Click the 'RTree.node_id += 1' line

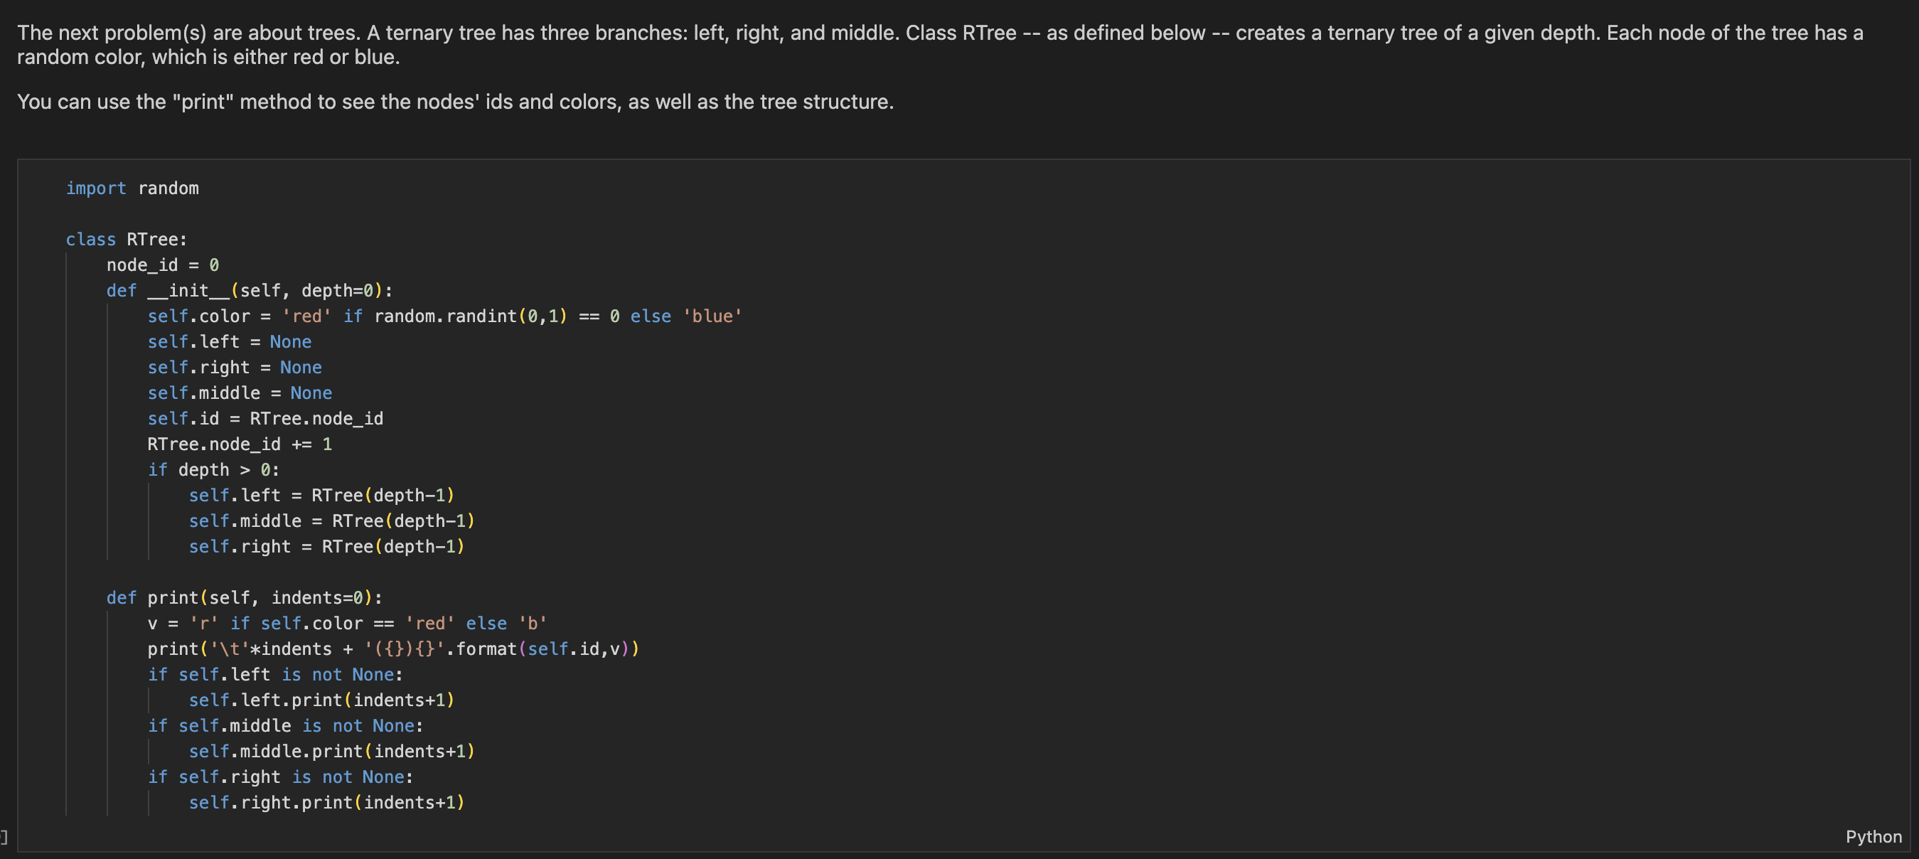point(239,444)
